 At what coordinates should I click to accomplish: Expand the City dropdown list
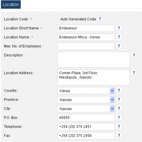pyautogui.click(x=112, y=109)
